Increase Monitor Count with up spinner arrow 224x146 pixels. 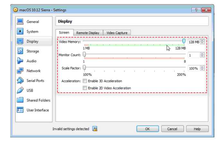pos(202,54)
